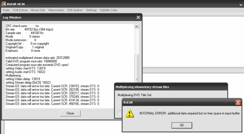Click the 'Emphasis : 0 none' line
This screenshot has width=244, height=134.
[23, 51]
